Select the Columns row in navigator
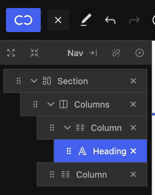 (x=84, y=104)
